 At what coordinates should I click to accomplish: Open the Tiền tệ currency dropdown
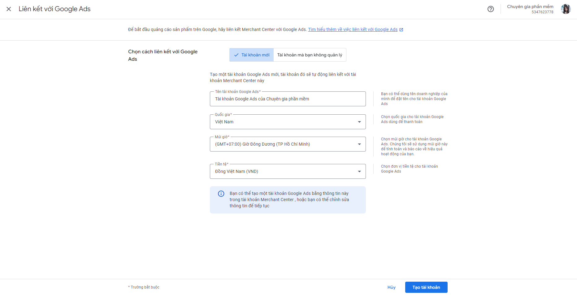288,171
